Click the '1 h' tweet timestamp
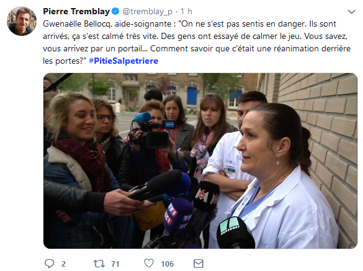This screenshot has height=271, width=363. [x=186, y=11]
